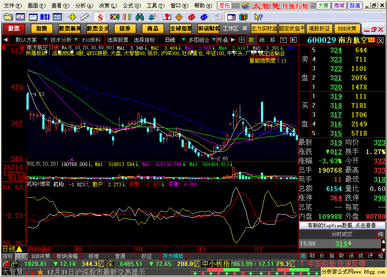Select the 线 drawing line tool
This screenshot has height=277, width=387.
(262, 40)
